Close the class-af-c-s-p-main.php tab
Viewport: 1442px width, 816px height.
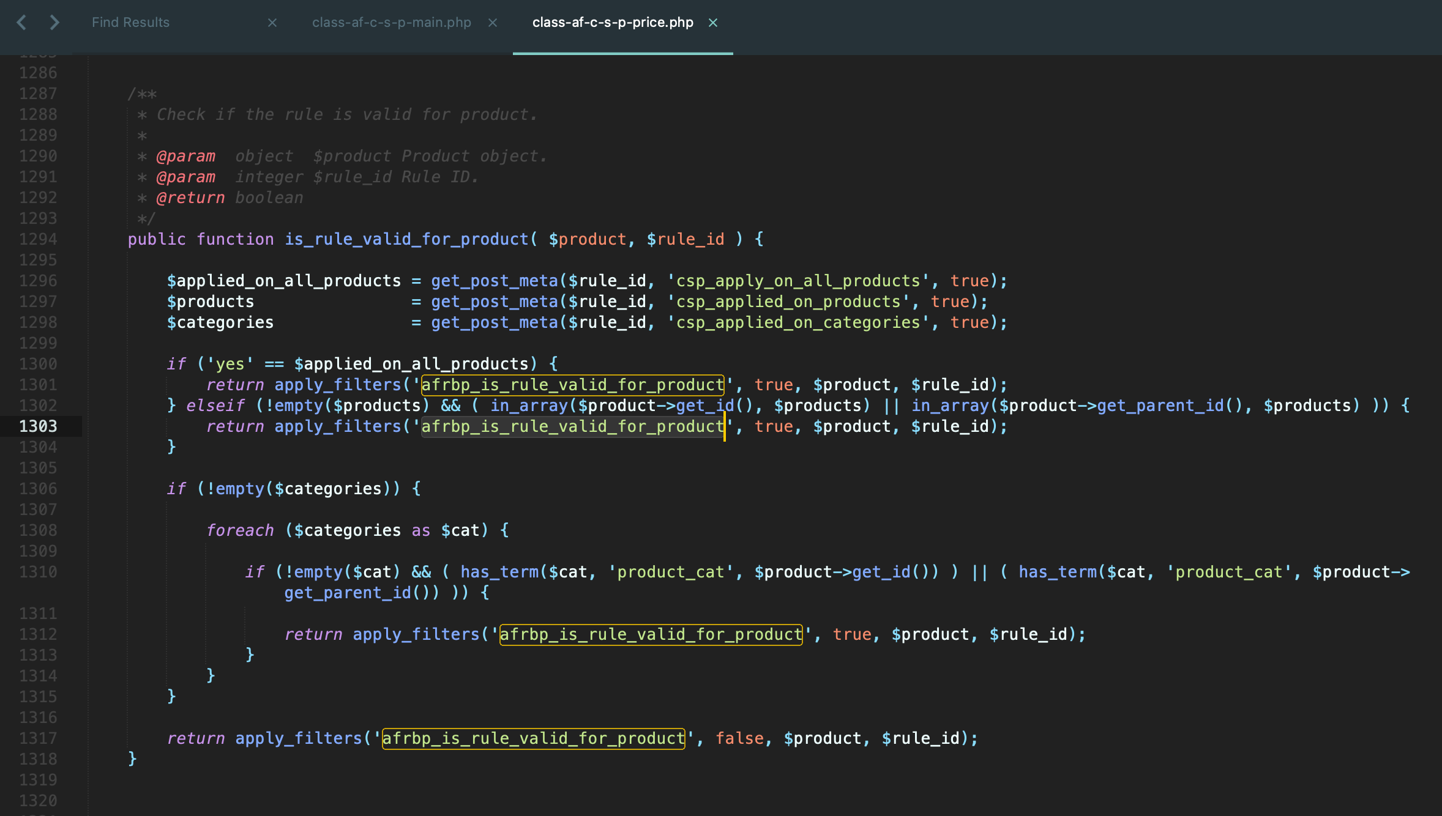(x=493, y=23)
